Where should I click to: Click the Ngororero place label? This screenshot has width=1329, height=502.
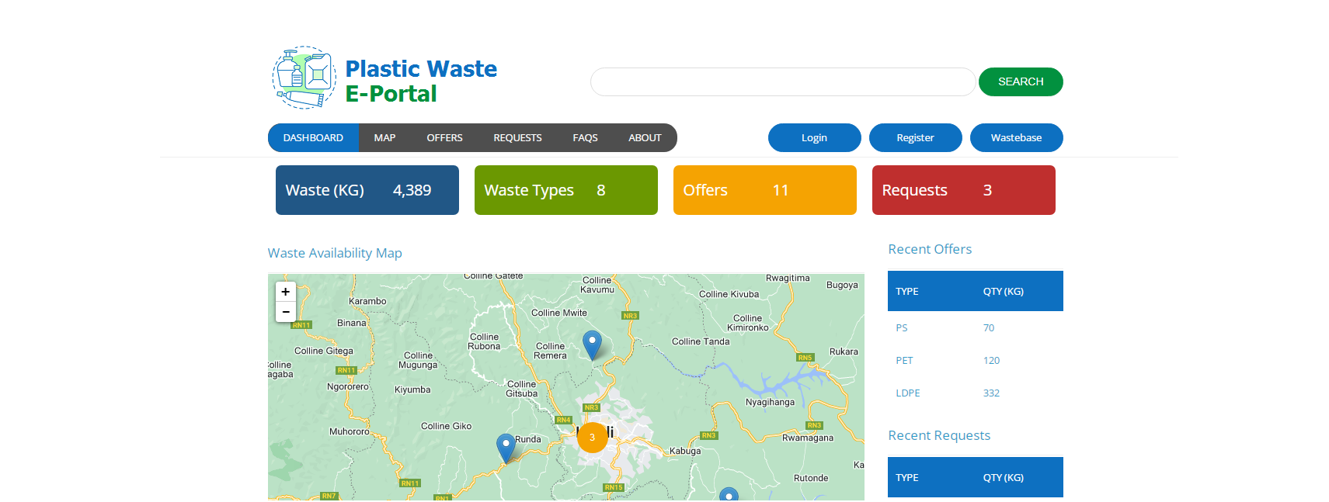tap(348, 386)
